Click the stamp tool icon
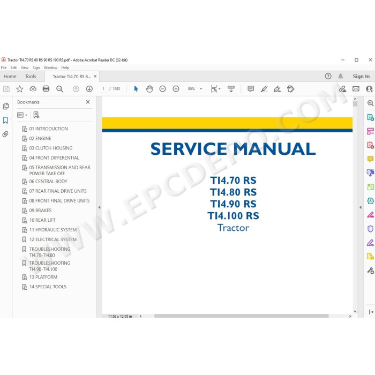The image size is (375, 375). click(x=290, y=89)
